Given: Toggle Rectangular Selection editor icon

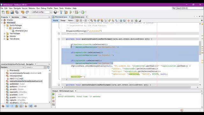Looking at the screenshot, I should (105, 20).
